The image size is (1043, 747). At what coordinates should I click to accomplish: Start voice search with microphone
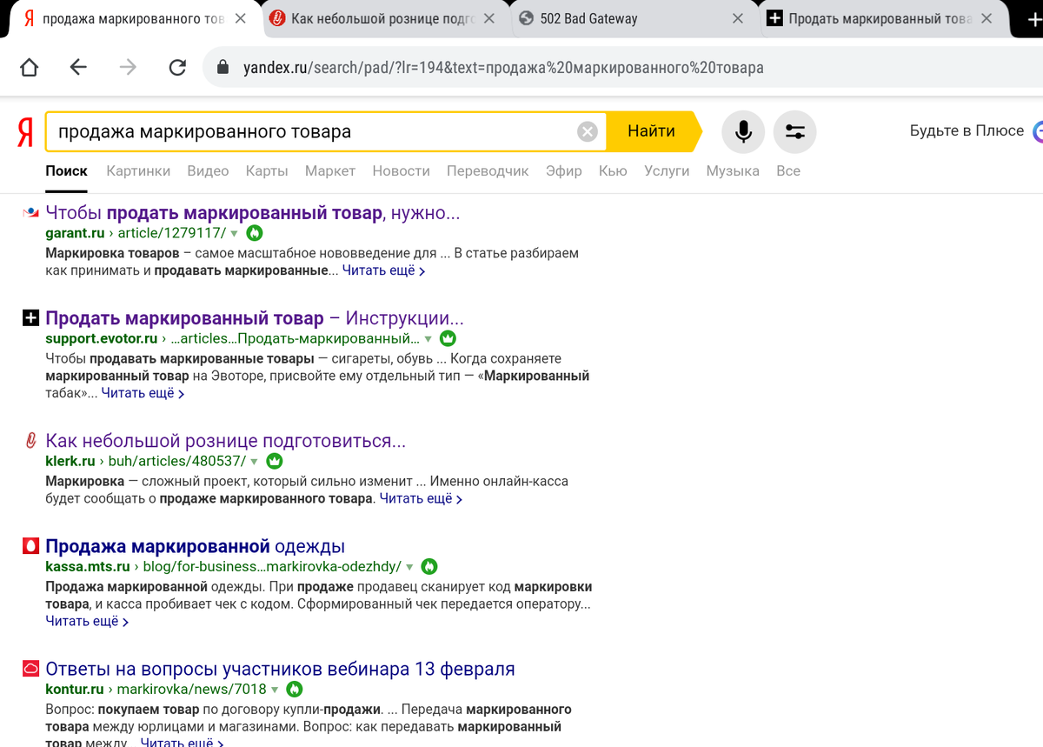click(743, 131)
